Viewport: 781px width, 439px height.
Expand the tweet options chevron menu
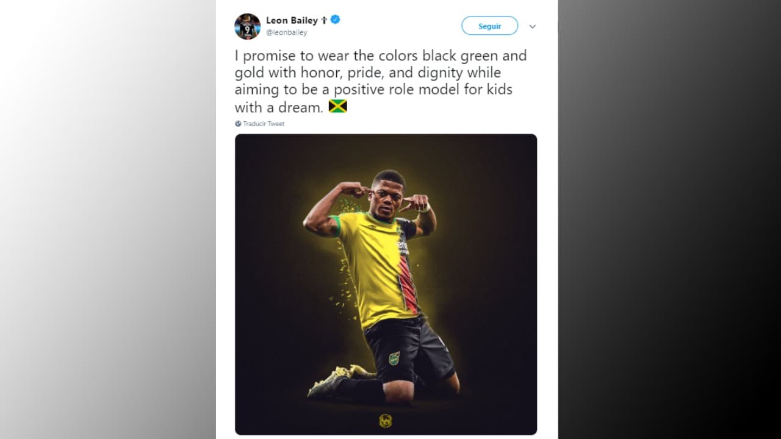532,27
